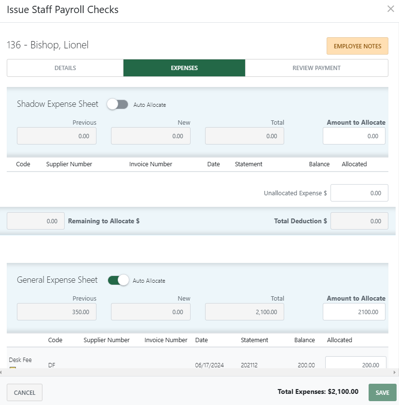Select the Unallocated Expense dollar field
The image size is (399, 405).
tap(359, 192)
